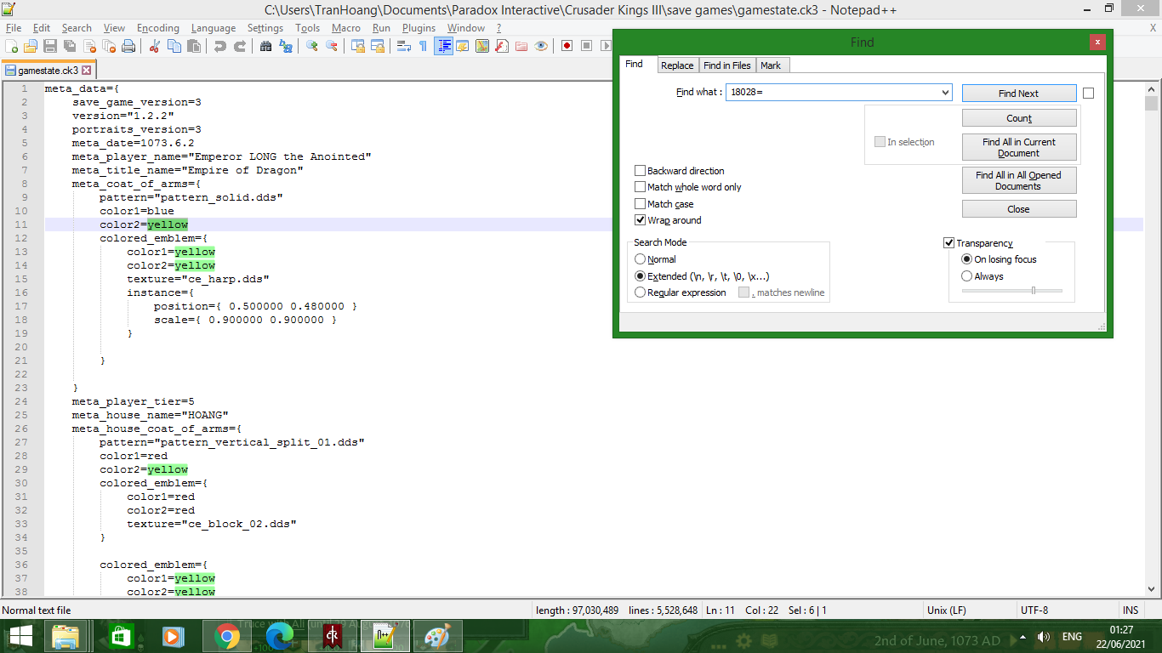Viewport: 1162px width, 653px height.
Task: Click the Save file toolbar icon
Action: 50,46
